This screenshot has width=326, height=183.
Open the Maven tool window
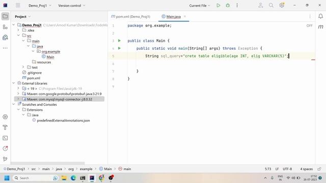tap(320, 27)
